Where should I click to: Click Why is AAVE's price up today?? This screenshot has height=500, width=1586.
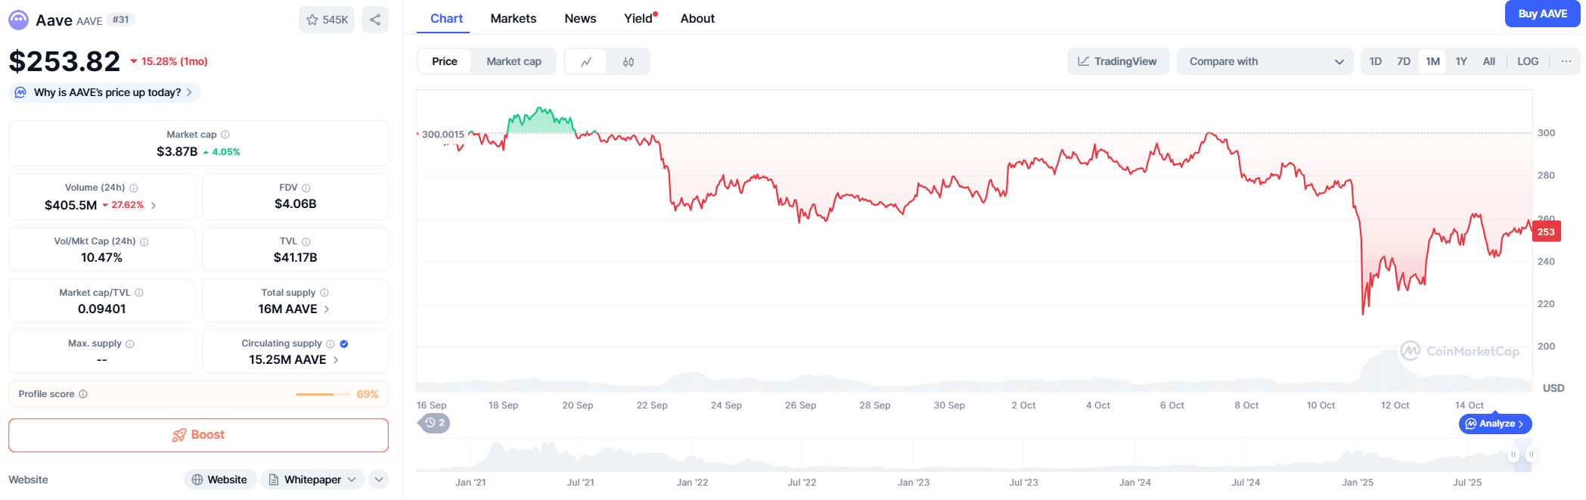(x=105, y=92)
